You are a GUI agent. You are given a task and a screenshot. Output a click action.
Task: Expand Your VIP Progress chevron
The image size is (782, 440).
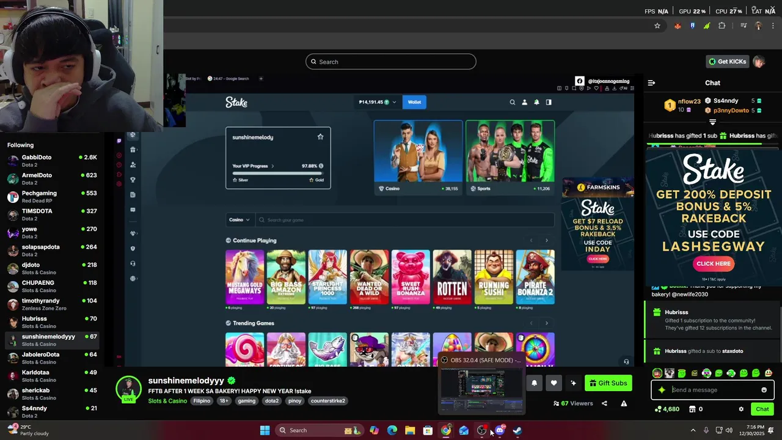click(272, 166)
